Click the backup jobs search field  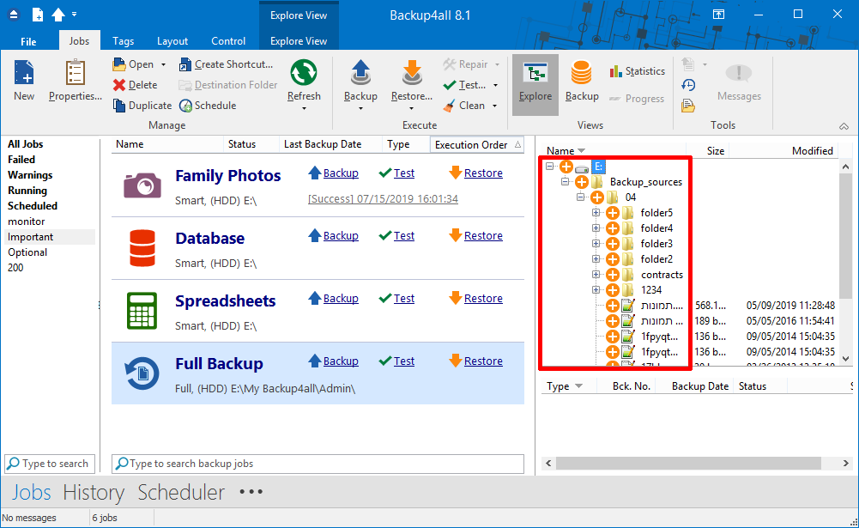coord(322,464)
